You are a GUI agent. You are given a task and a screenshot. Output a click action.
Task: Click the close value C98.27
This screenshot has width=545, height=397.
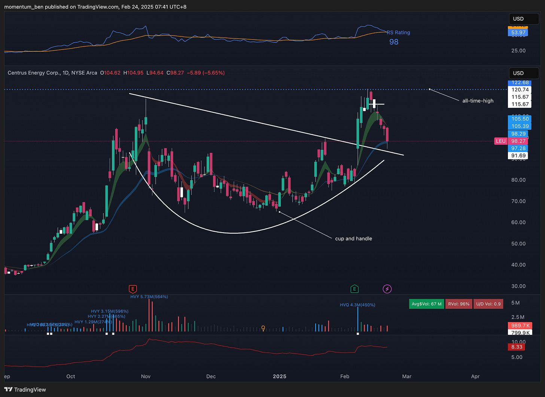tap(175, 73)
